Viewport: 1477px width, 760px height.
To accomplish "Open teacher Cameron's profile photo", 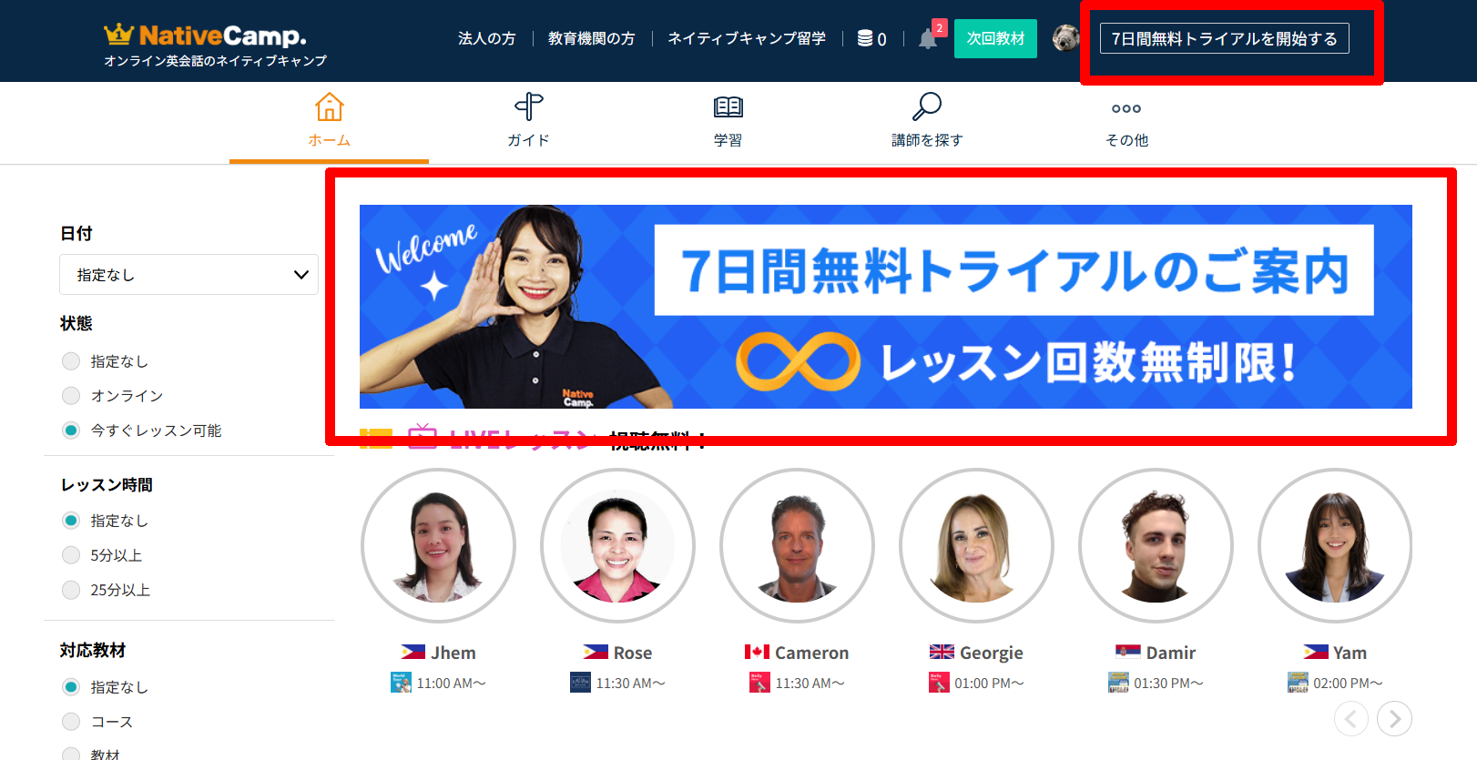I will (x=797, y=546).
